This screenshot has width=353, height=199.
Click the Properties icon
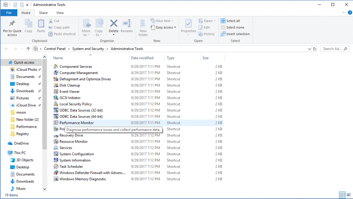[x=189, y=24]
